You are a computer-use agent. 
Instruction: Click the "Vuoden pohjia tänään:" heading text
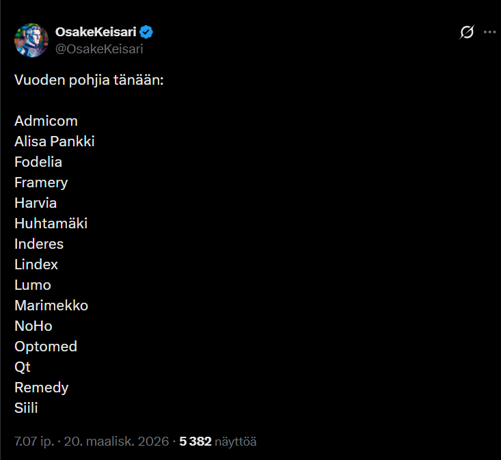click(89, 80)
